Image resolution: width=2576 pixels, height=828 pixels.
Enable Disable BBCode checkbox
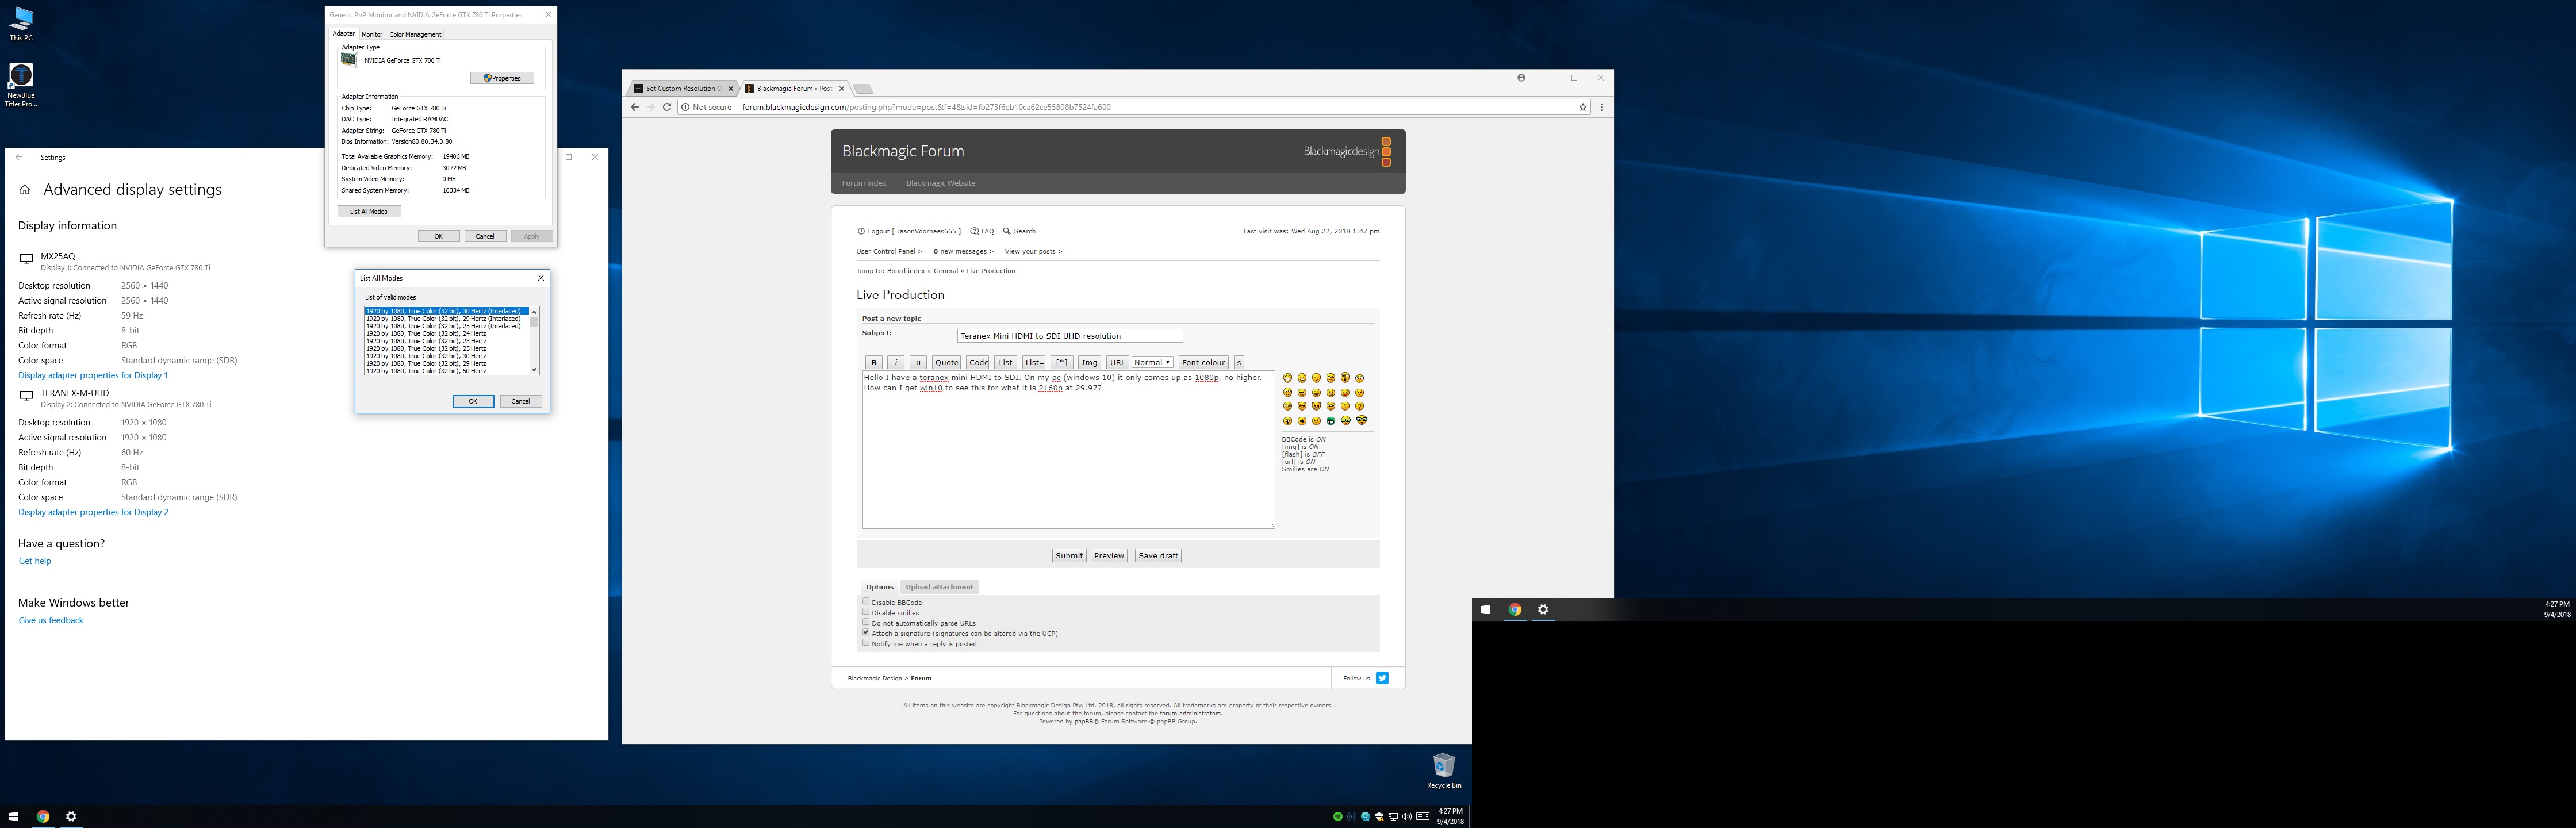866,602
